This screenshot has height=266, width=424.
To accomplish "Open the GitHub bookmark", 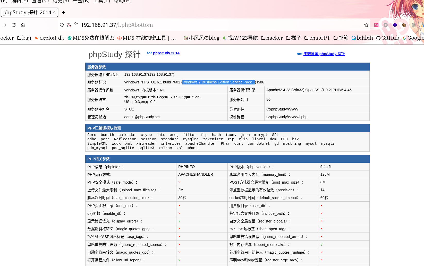I will (388, 38).
